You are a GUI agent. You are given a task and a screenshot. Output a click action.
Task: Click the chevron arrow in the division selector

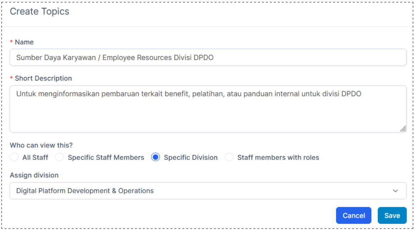[x=396, y=191]
